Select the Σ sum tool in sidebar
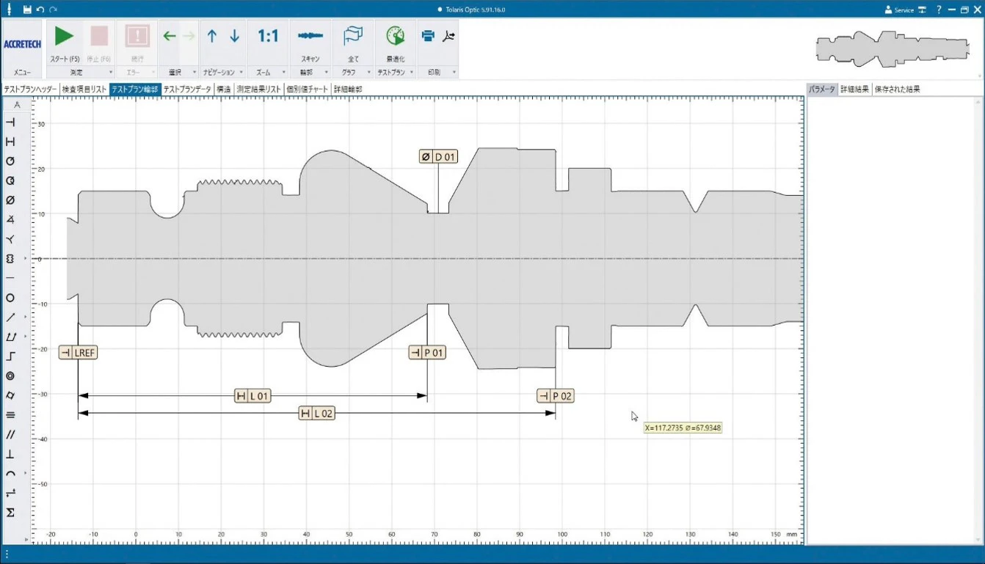The image size is (985, 564). tap(10, 513)
